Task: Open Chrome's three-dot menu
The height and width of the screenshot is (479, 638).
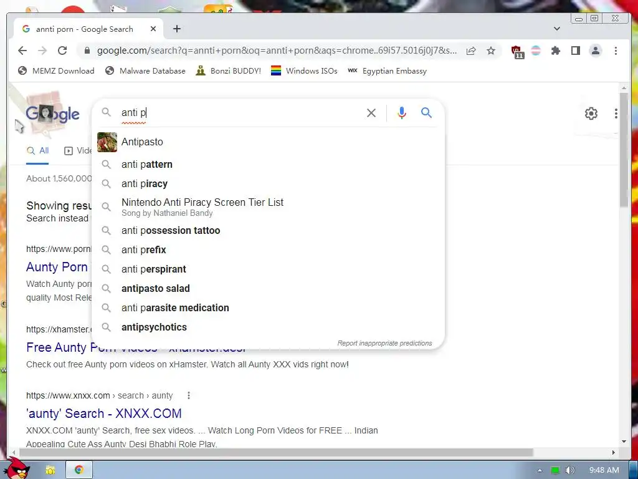Action: point(616,51)
